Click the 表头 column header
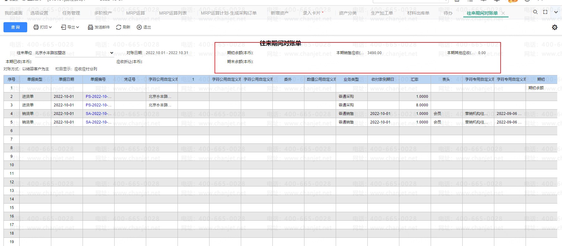Screen dimensions: 562x246 446,79
